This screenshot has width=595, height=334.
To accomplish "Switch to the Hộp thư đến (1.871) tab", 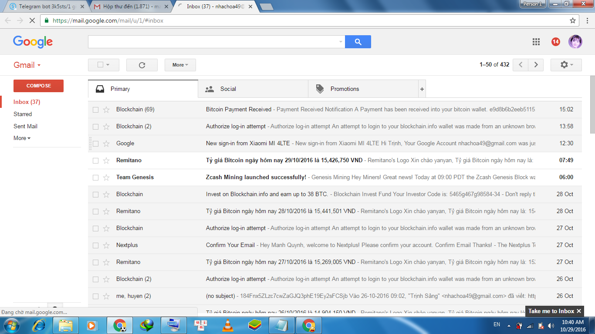I will click(131, 7).
